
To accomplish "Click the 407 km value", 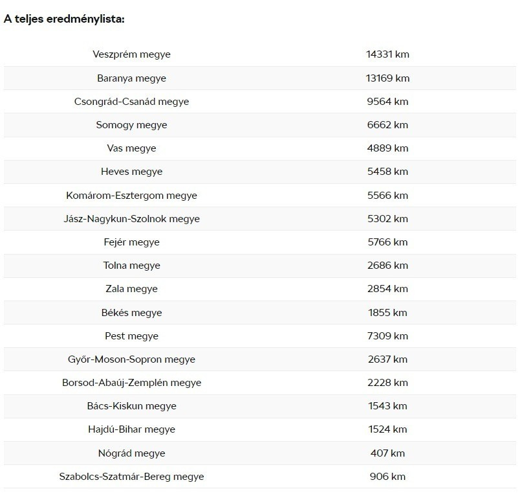I will tap(387, 453).
